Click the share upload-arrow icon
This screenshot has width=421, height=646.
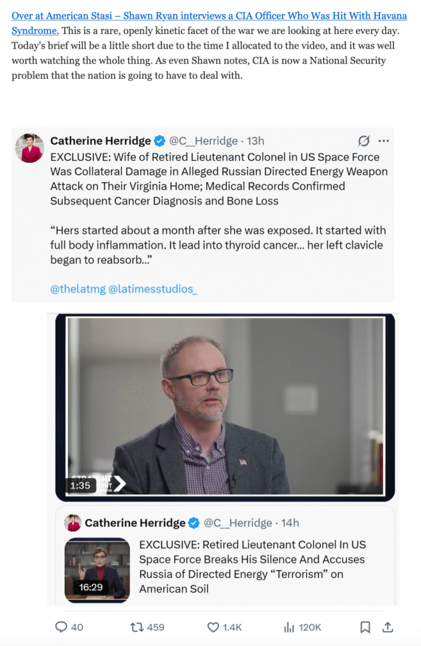click(x=388, y=626)
